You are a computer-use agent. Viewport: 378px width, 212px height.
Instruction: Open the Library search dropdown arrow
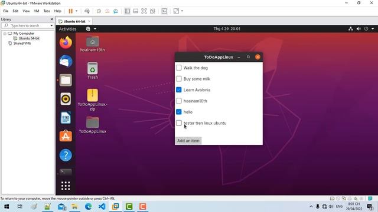tap(51, 25)
